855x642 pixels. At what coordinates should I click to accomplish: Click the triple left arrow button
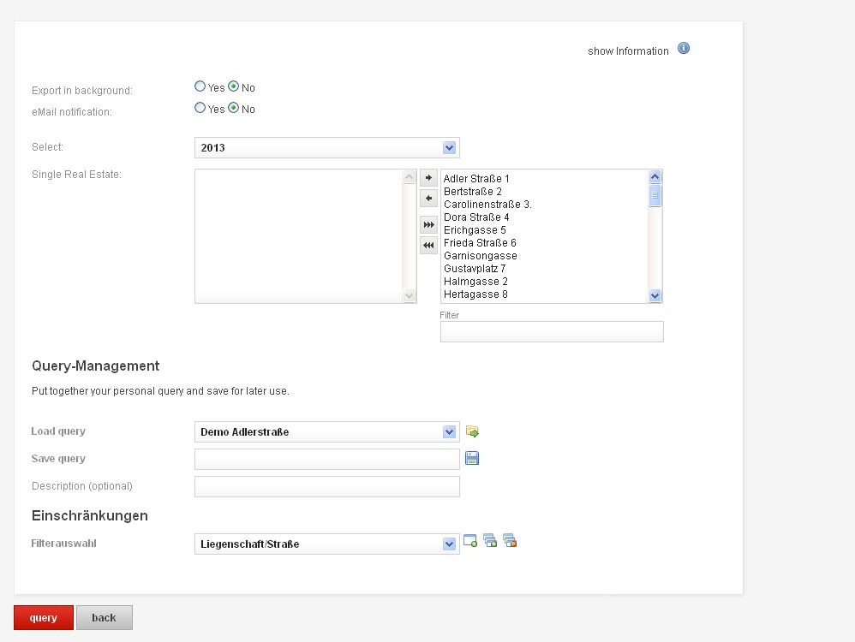click(x=428, y=246)
